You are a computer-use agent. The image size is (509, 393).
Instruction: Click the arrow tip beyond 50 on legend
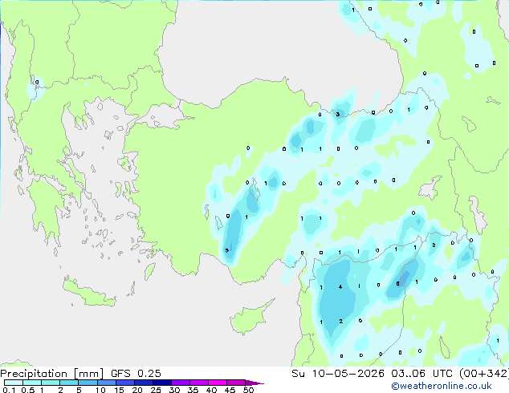(x=255, y=383)
